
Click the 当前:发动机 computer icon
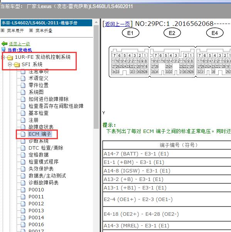pyautogui.click(x=3, y=49)
